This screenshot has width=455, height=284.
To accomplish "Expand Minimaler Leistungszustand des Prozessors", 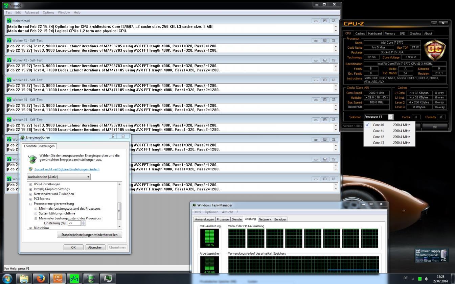I will (x=36, y=209).
